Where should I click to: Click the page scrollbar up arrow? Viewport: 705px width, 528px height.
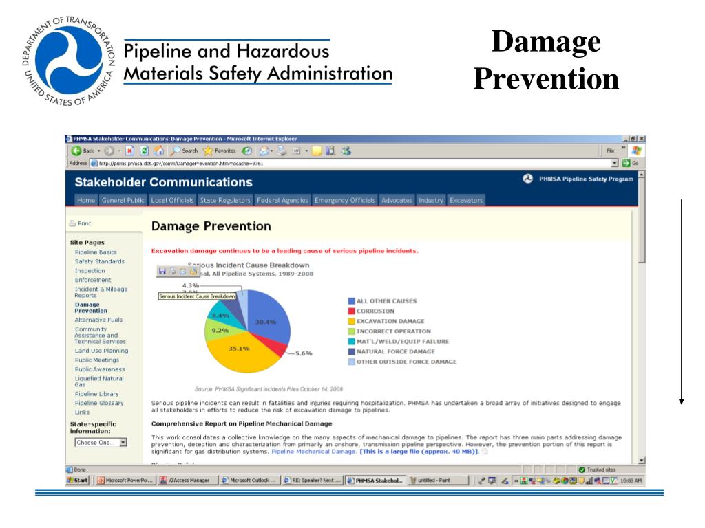[642, 174]
